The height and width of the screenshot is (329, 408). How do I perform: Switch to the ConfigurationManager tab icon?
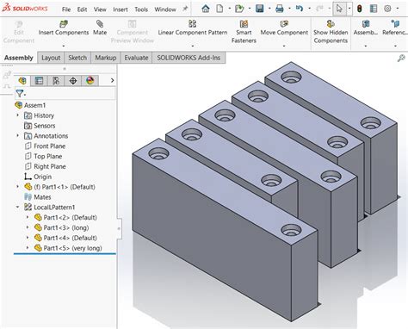56,81
